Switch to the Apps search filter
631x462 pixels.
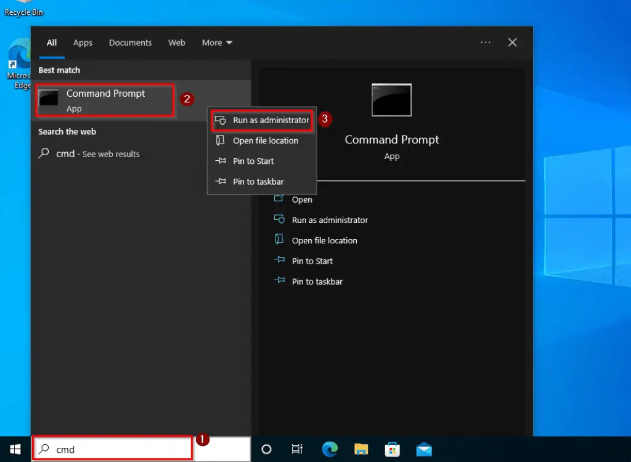pos(83,43)
